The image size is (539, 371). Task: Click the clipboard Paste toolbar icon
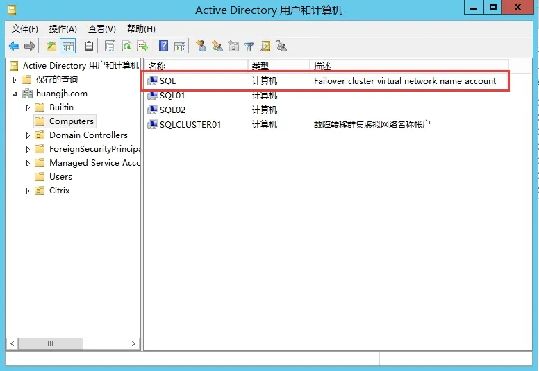[89, 46]
